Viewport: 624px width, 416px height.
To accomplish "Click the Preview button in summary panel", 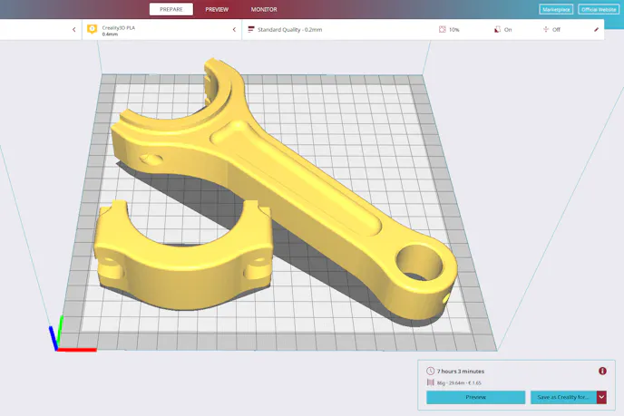I will (475, 397).
